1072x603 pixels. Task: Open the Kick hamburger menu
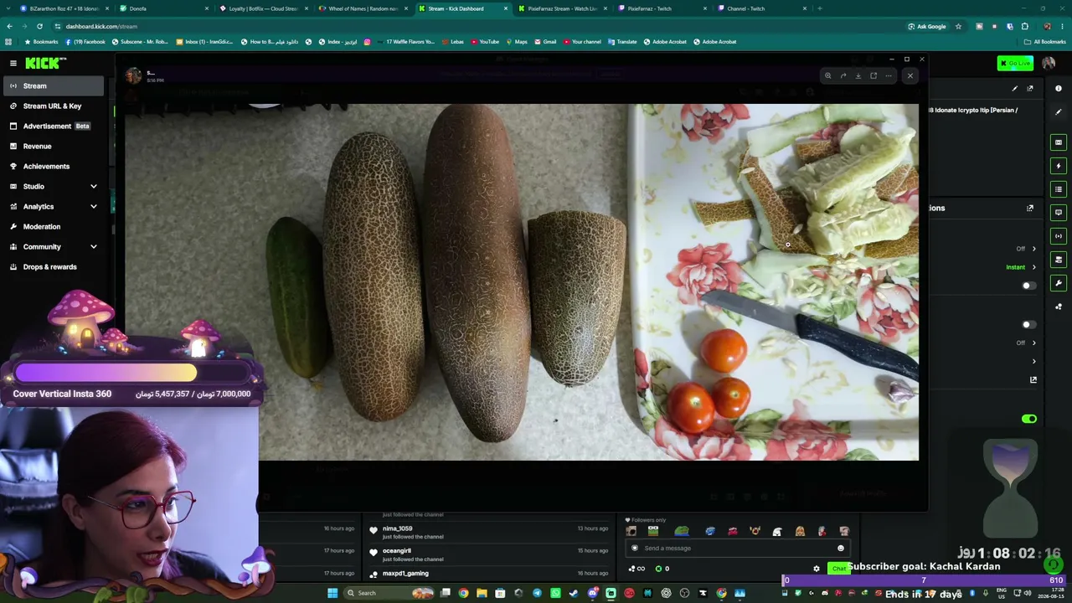pyautogui.click(x=13, y=63)
